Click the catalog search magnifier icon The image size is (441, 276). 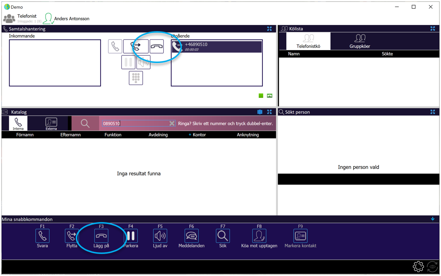[85, 124]
